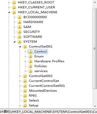This screenshot has width=97, height=114.
Task: Select the SOFTWARE key label
Action: click(33, 37)
